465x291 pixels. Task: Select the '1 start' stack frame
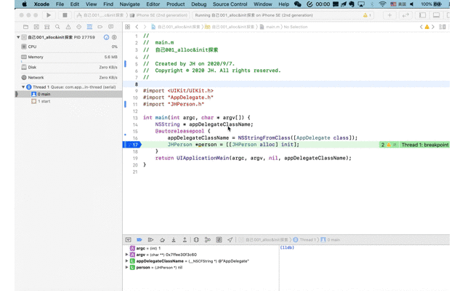(x=69, y=101)
